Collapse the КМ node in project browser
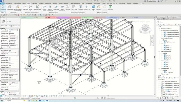This screenshot has height=102, width=181. [x=158, y=27]
